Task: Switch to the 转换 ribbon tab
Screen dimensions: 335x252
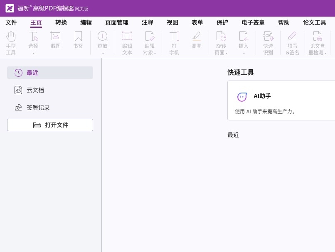Action: [x=61, y=22]
